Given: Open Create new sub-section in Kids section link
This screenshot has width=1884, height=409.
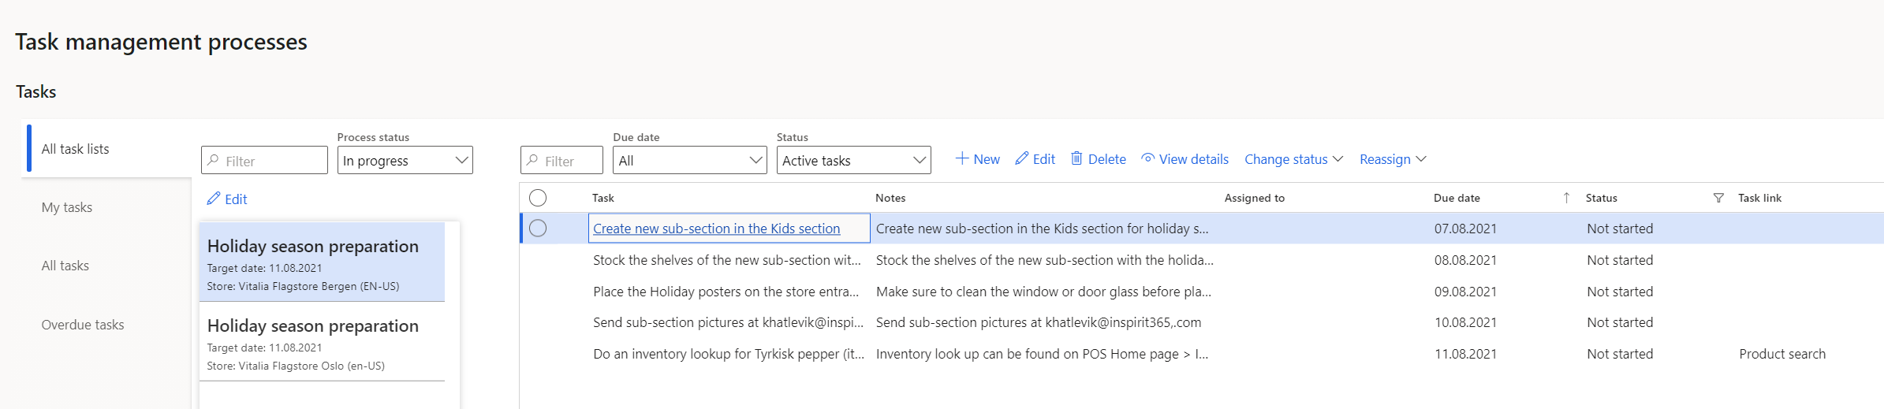Looking at the screenshot, I should (716, 229).
